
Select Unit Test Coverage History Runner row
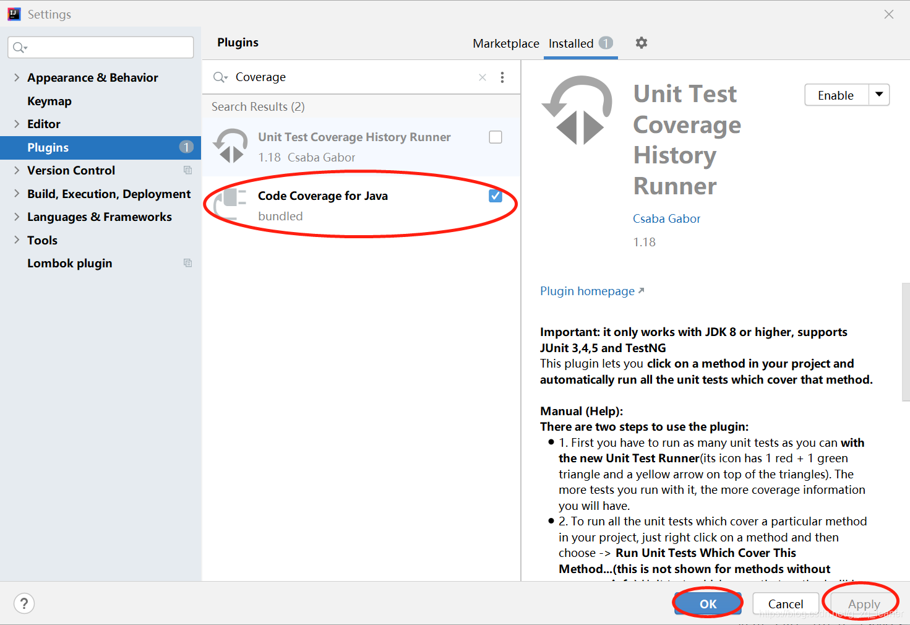361,147
